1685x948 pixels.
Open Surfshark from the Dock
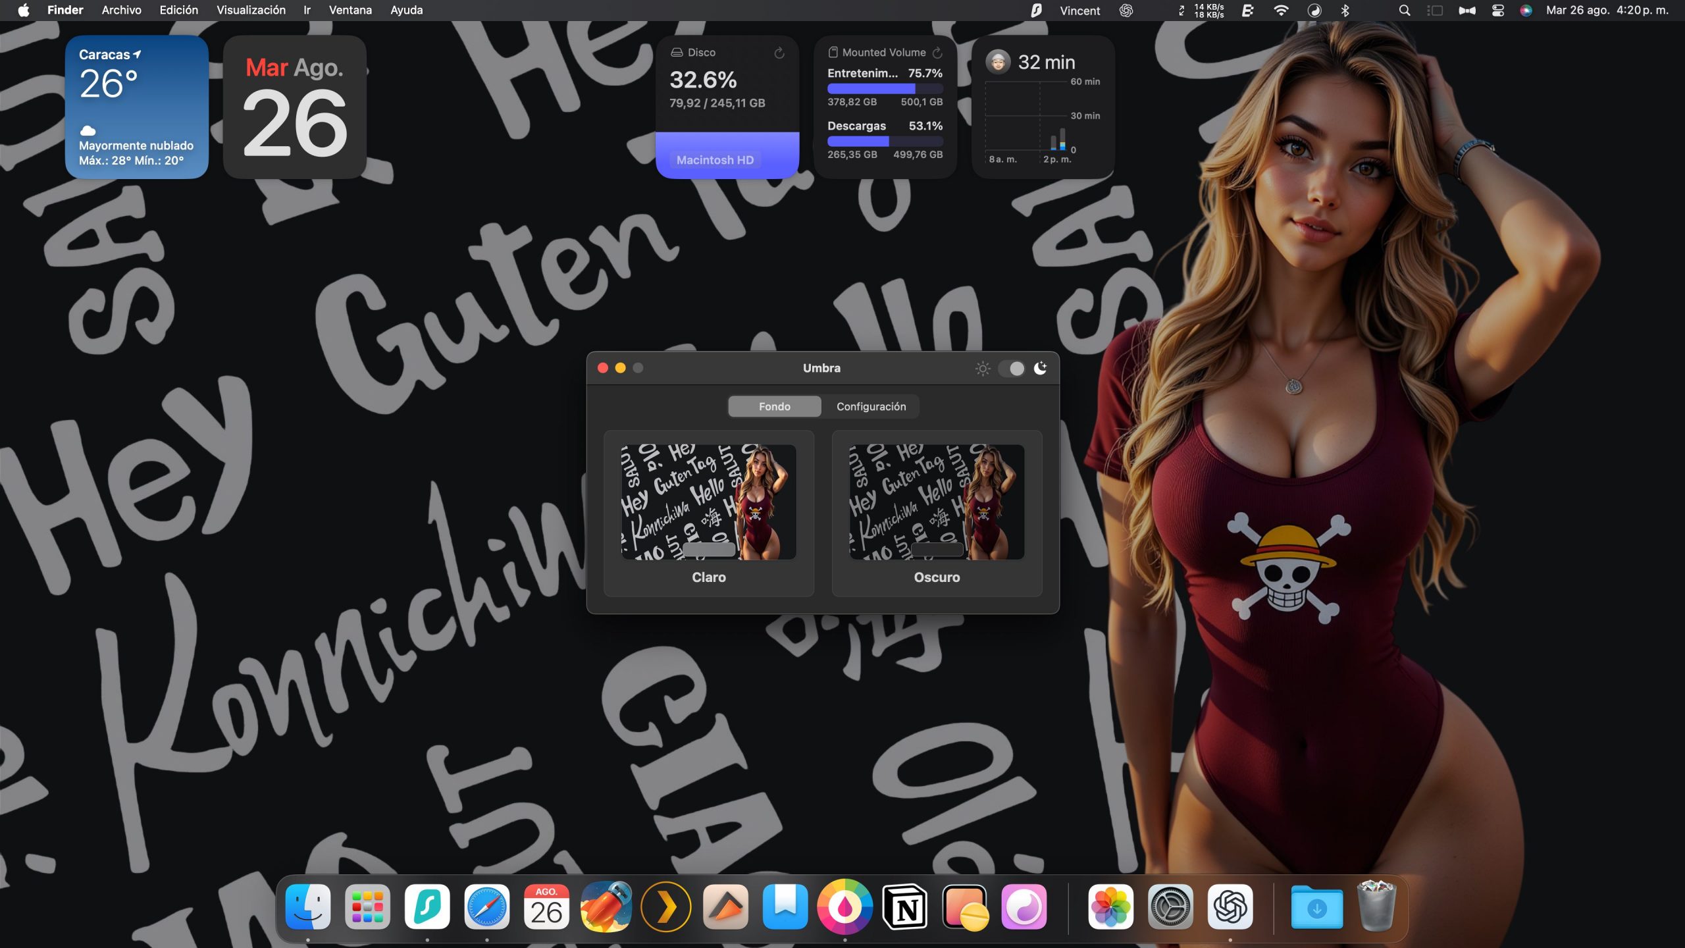pos(427,907)
